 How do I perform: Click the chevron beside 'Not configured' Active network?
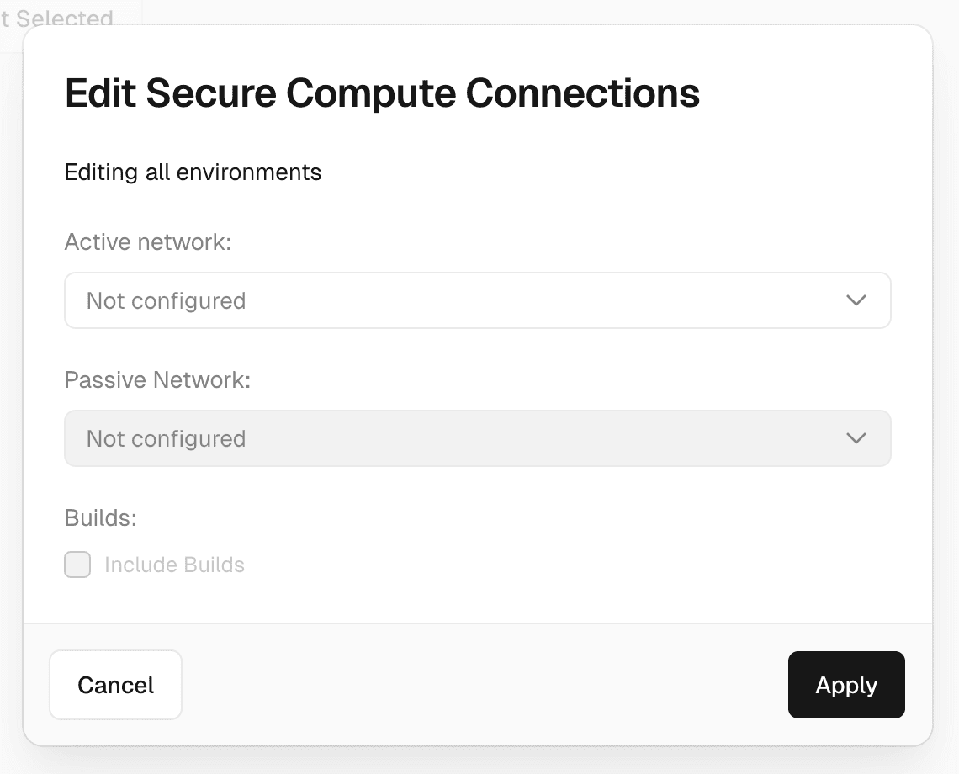tap(856, 300)
